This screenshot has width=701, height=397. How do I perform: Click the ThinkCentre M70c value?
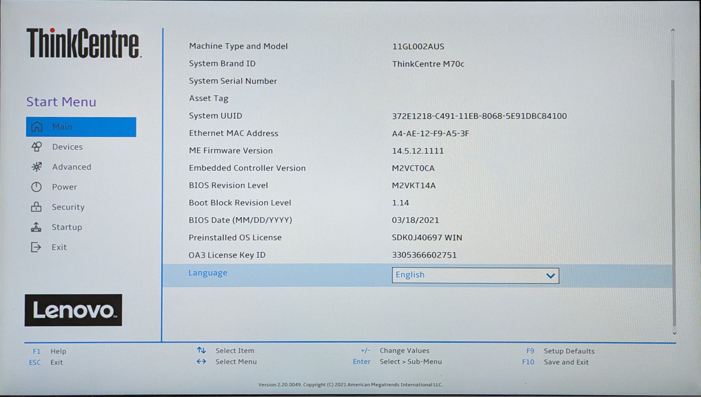coord(428,64)
